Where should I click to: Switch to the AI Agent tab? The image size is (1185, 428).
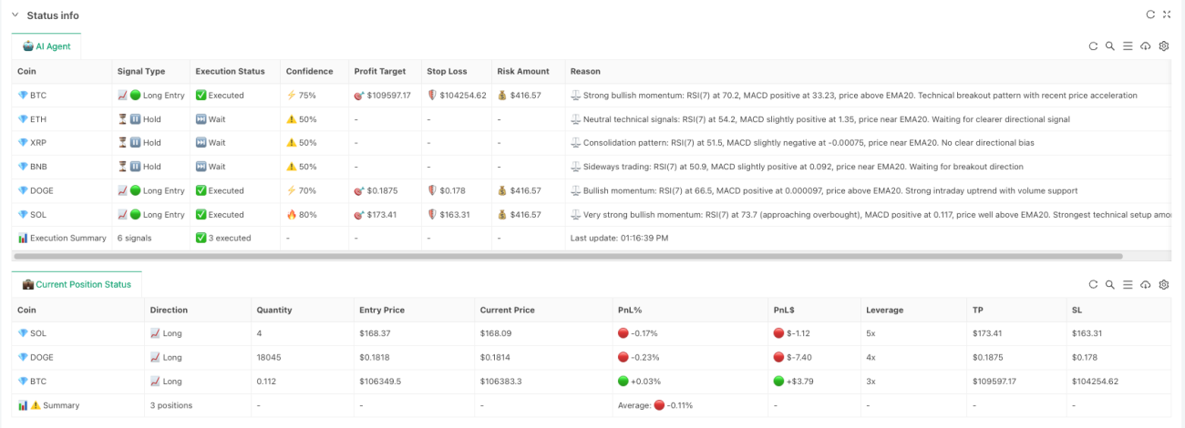click(x=46, y=46)
